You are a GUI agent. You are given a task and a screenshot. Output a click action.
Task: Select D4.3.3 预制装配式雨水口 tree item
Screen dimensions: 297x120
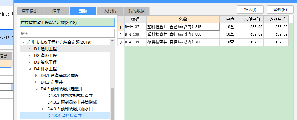point(70,109)
